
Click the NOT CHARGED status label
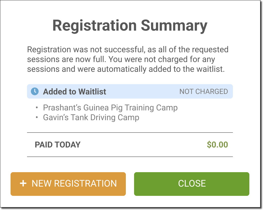tap(204, 92)
